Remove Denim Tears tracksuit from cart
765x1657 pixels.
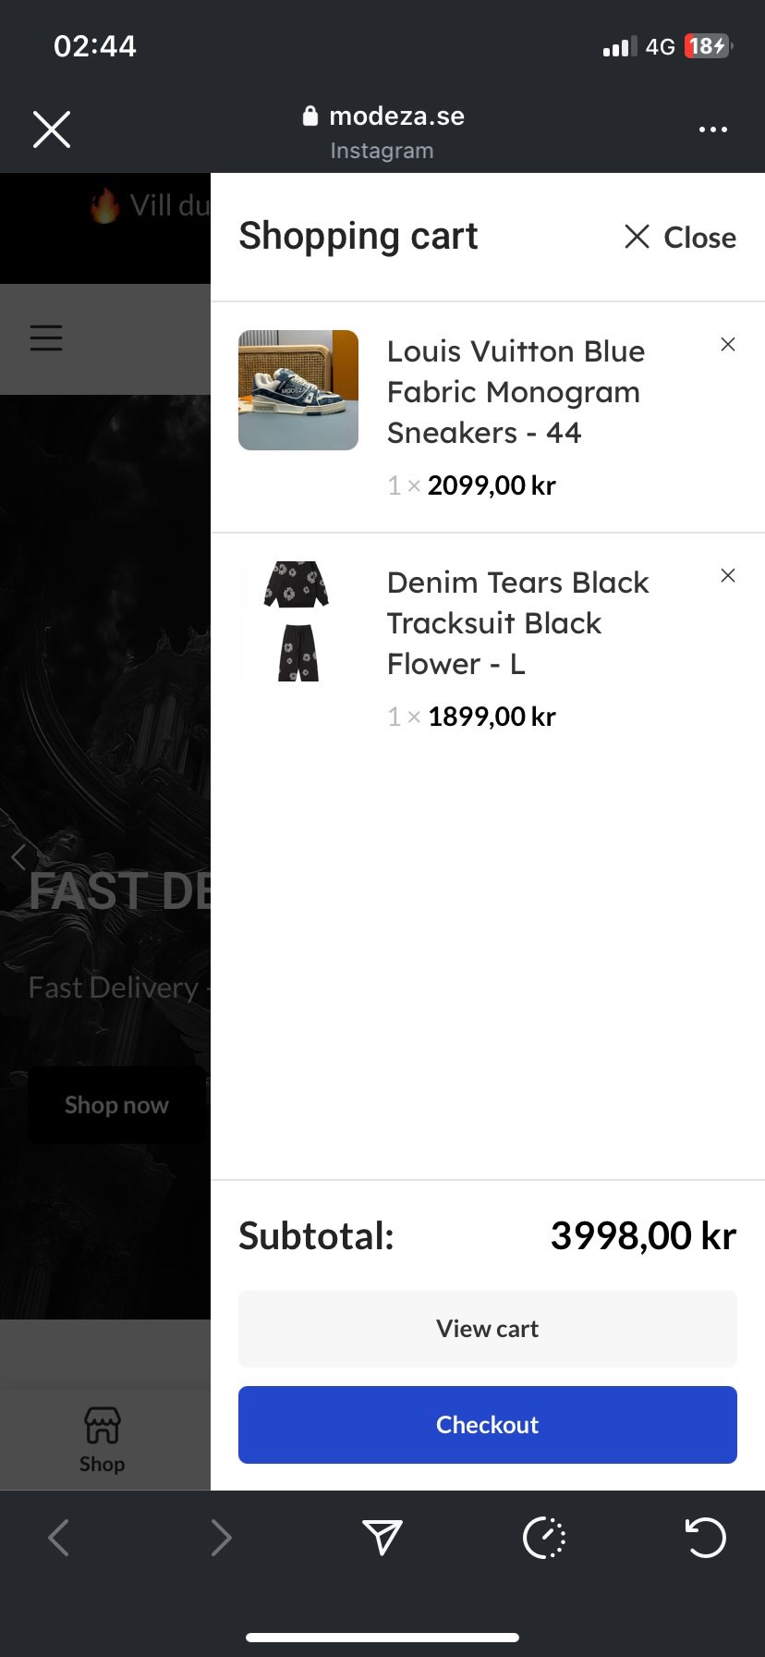[x=728, y=576]
